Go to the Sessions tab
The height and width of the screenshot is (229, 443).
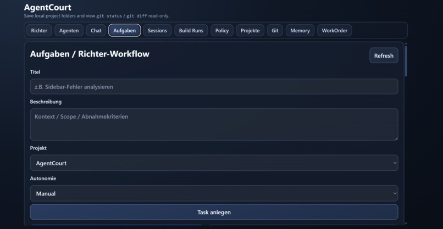coord(157,31)
